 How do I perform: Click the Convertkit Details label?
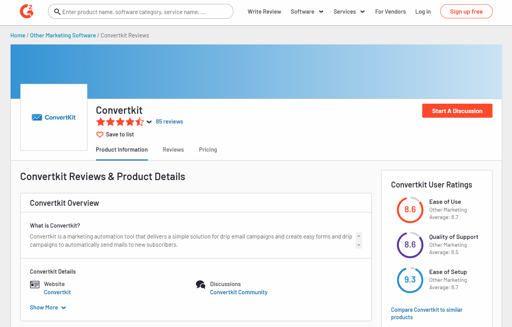click(x=53, y=272)
